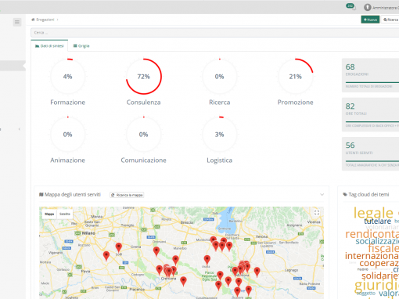Click the 'legale' tag in the cloud
399x299 pixels.
(373, 213)
